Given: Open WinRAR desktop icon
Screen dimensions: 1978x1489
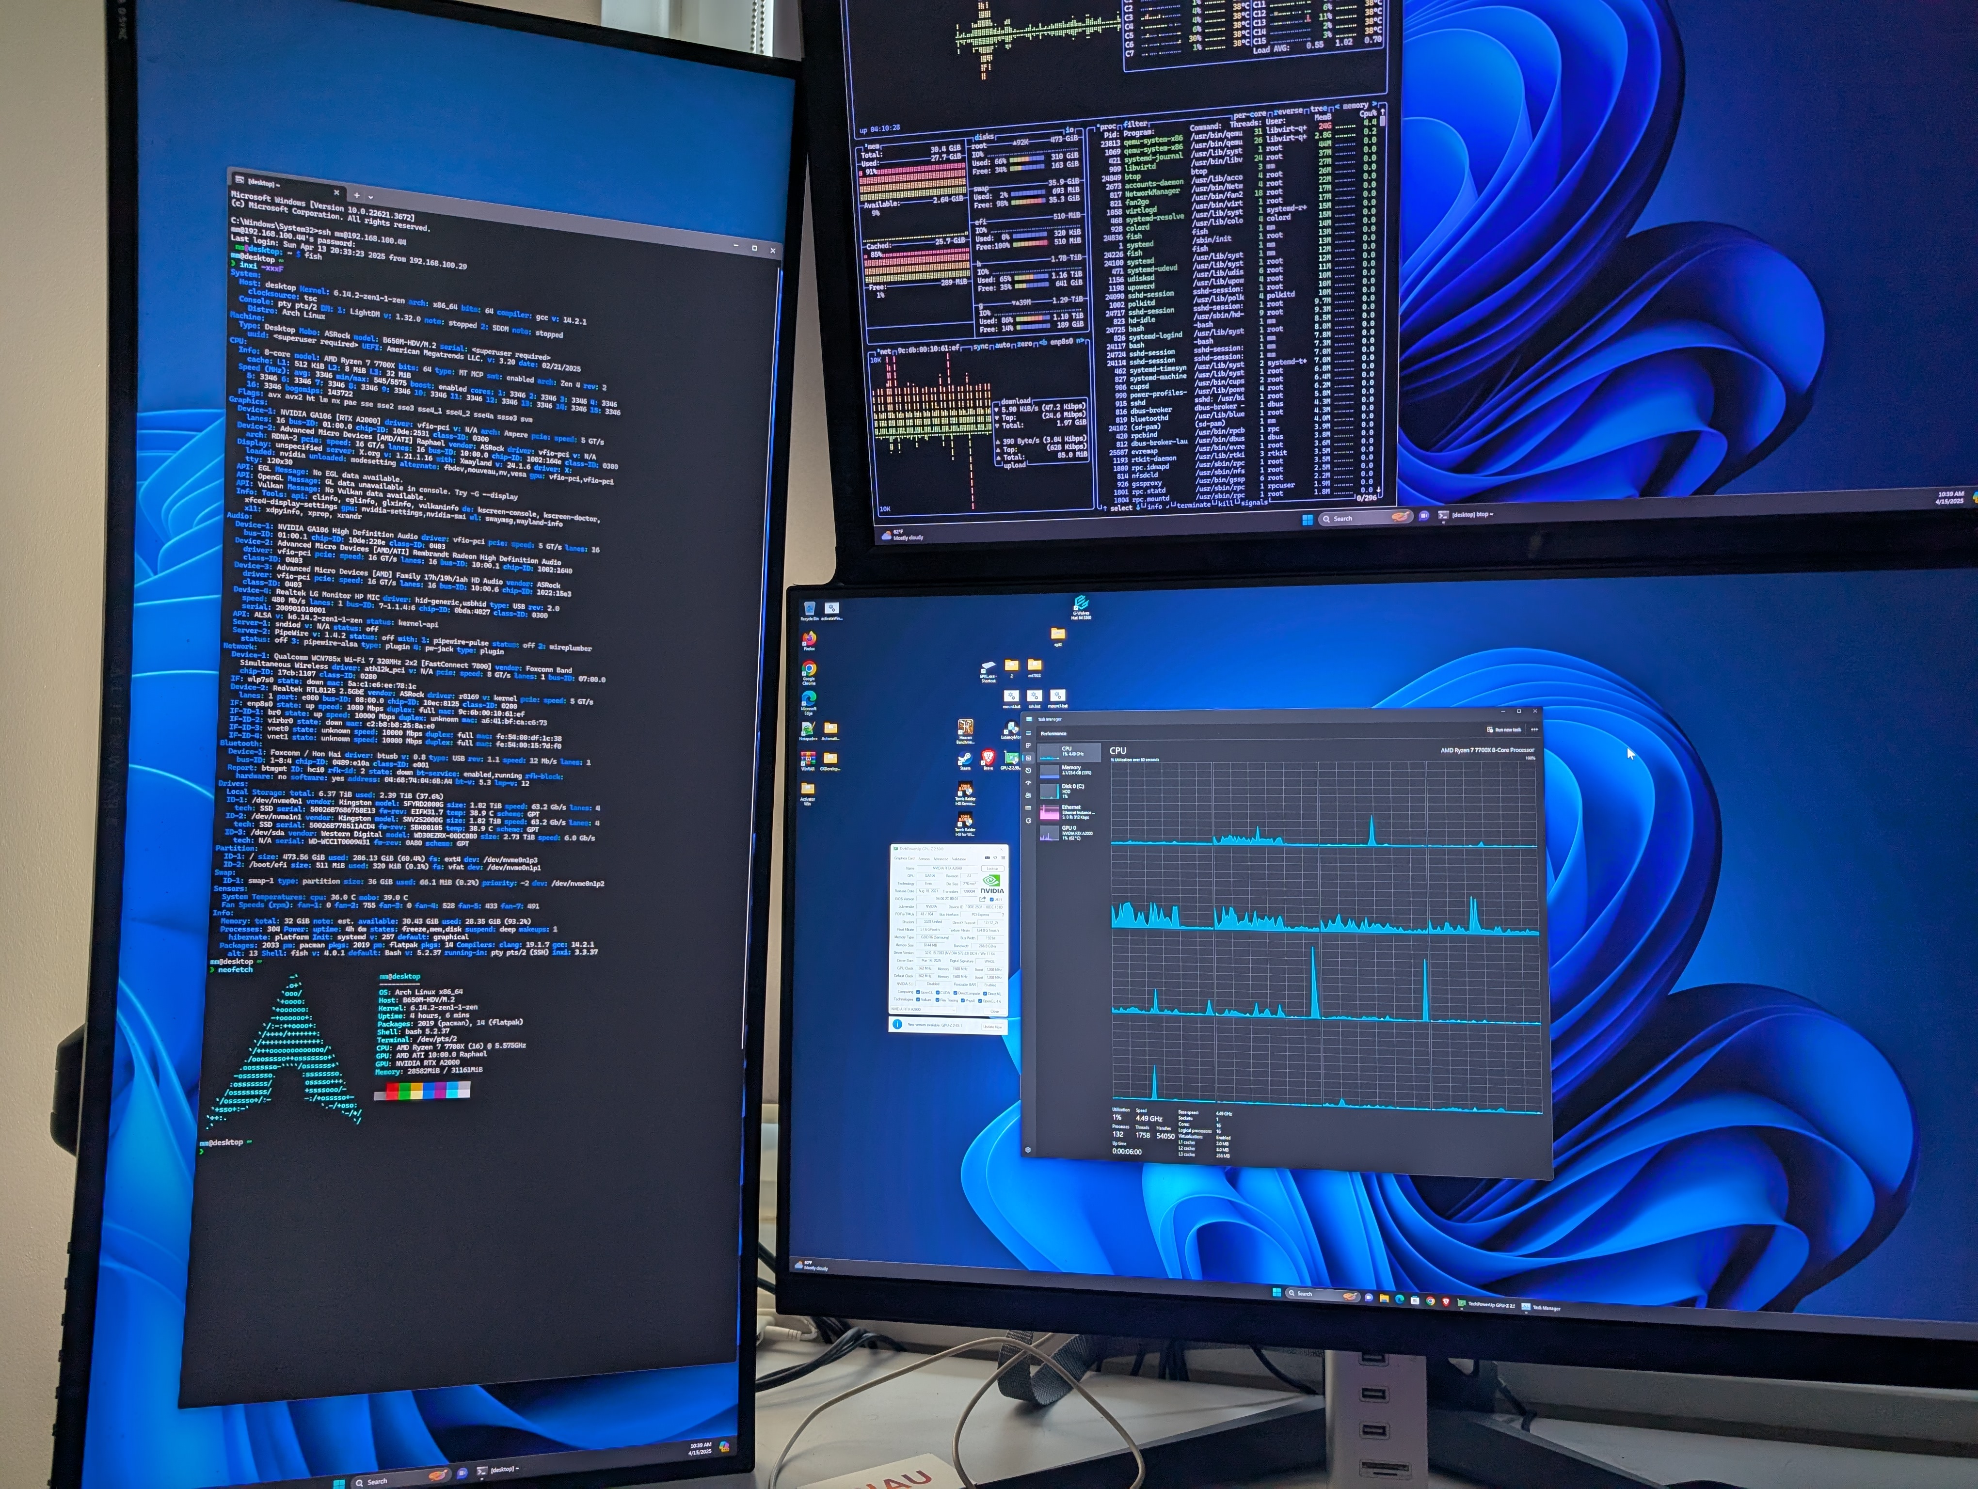Looking at the screenshot, I should [808, 762].
